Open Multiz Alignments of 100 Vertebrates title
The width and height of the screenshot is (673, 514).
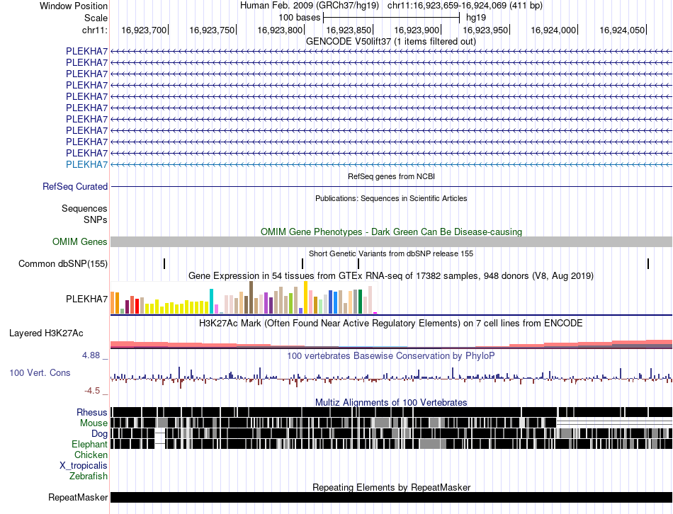click(391, 402)
